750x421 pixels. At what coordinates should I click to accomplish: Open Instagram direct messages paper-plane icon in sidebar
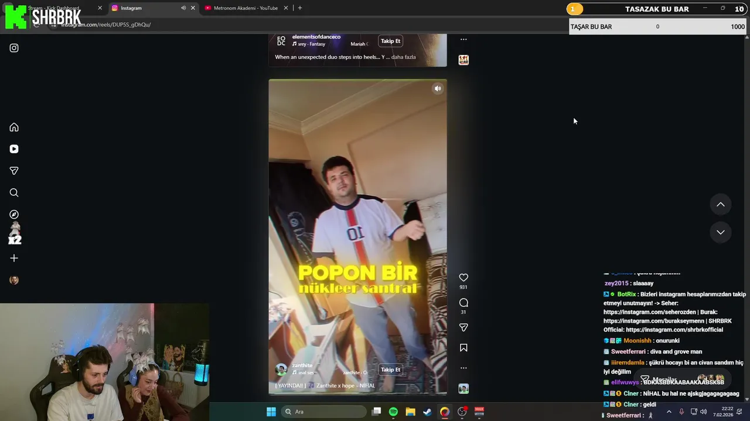pos(14,171)
